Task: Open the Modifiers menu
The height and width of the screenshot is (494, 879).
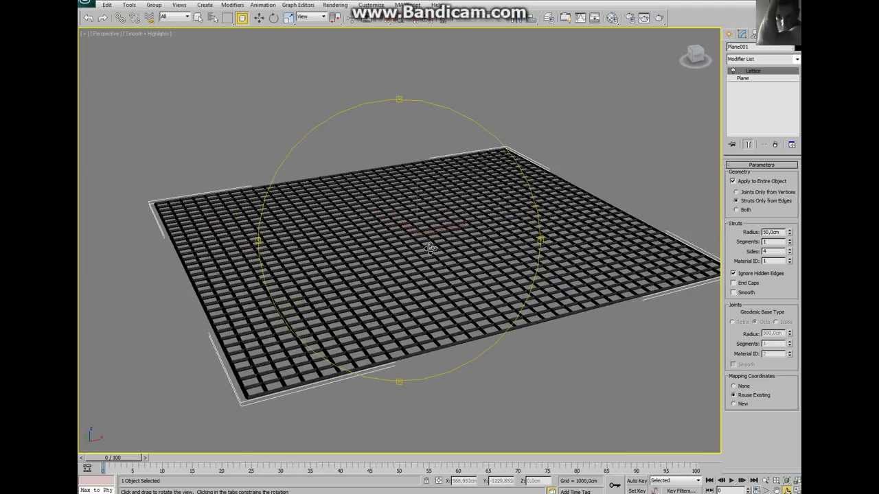Action: tap(232, 5)
